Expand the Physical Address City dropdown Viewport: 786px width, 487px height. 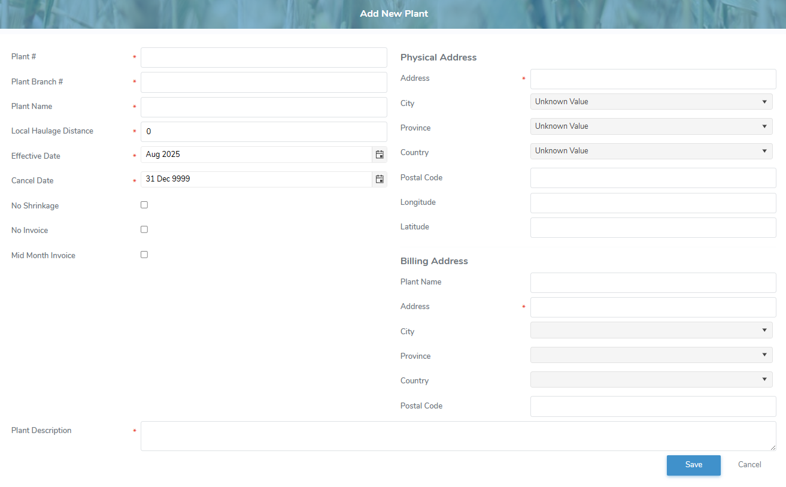click(x=651, y=102)
